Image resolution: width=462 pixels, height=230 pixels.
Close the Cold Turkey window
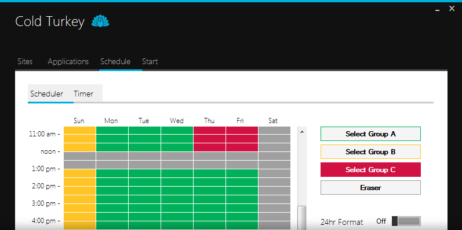[452, 9]
